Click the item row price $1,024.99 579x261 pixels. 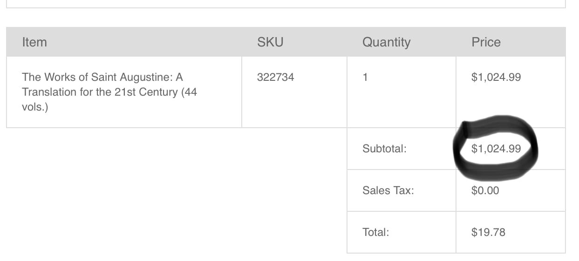(x=496, y=77)
